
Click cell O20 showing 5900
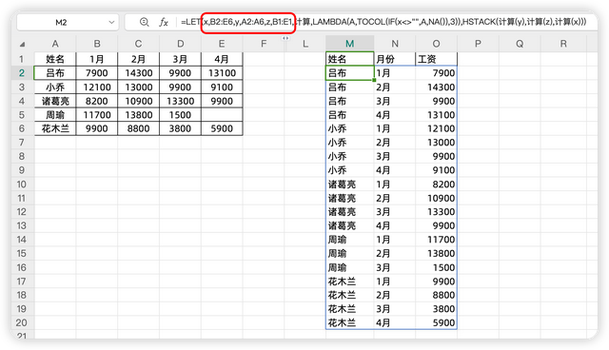(436, 322)
